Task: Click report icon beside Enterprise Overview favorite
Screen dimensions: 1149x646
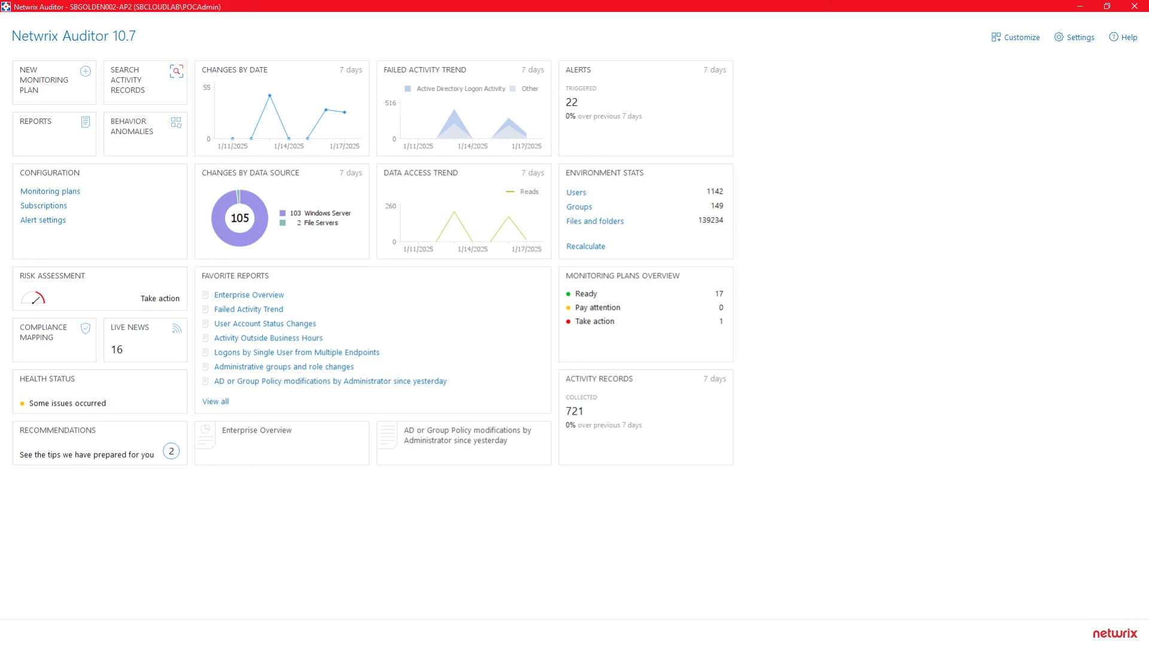Action: click(x=205, y=295)
